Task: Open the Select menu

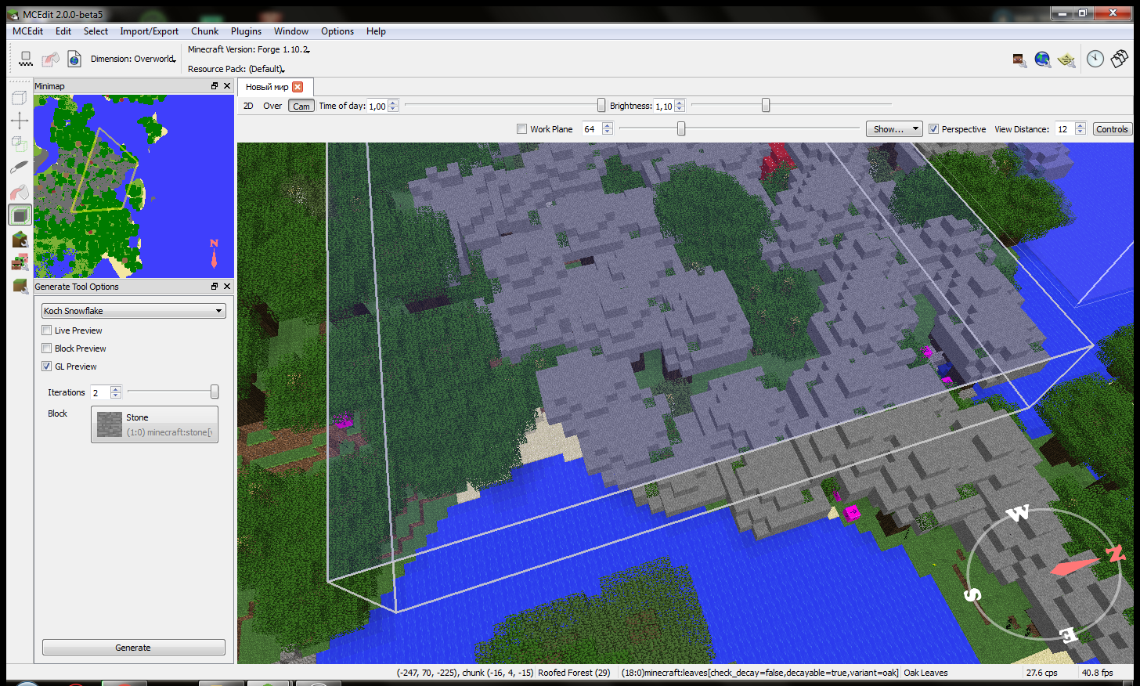Action: click(96, 31)
